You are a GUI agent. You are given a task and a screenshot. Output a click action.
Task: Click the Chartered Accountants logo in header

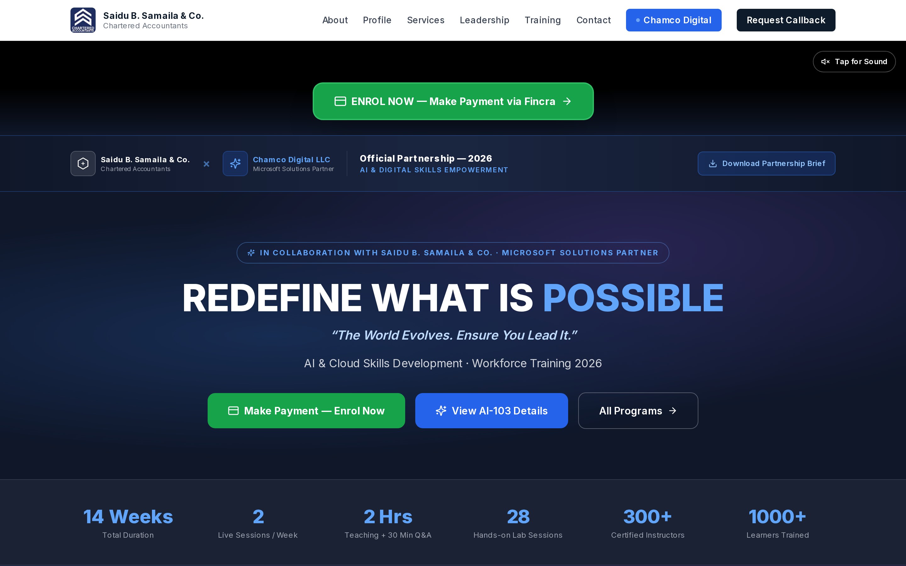[x=83, y=20]
